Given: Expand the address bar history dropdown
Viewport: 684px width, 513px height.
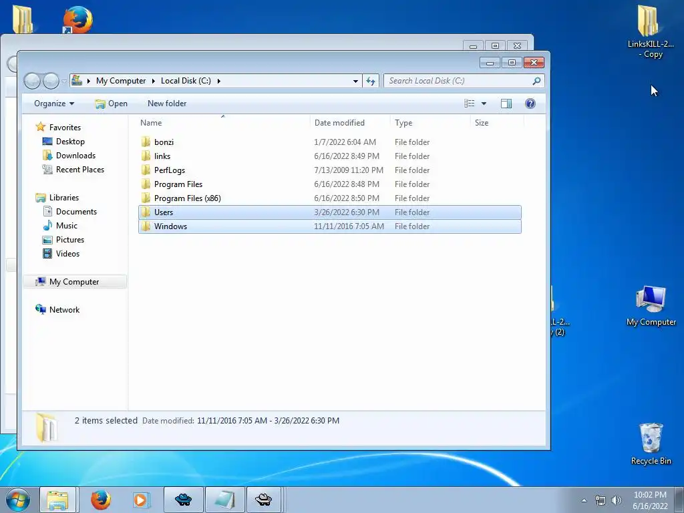Looking at the screenshot, I should [355, 81].
